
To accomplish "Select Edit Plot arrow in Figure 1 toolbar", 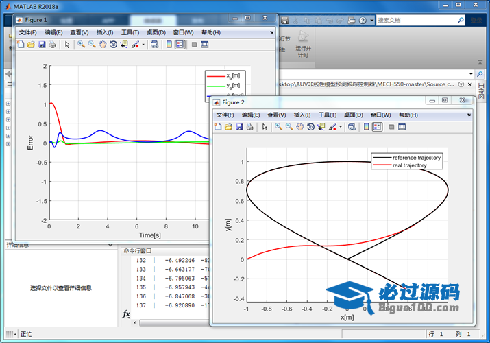I will pos(67,45).
